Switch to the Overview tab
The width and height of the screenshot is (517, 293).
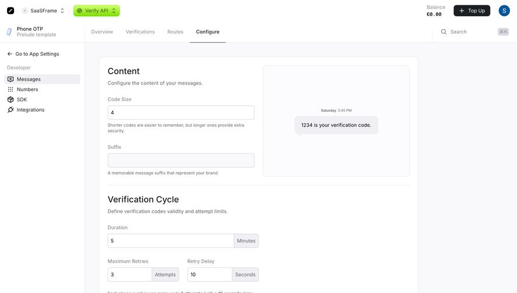pyautogui.click(x=102, y=32)
